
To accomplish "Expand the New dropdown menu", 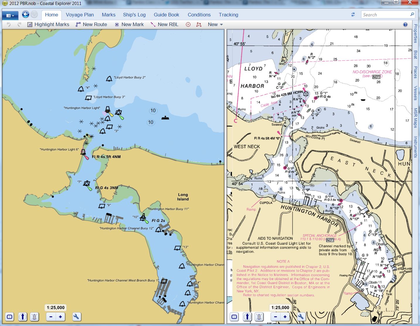I will point(215,25).
